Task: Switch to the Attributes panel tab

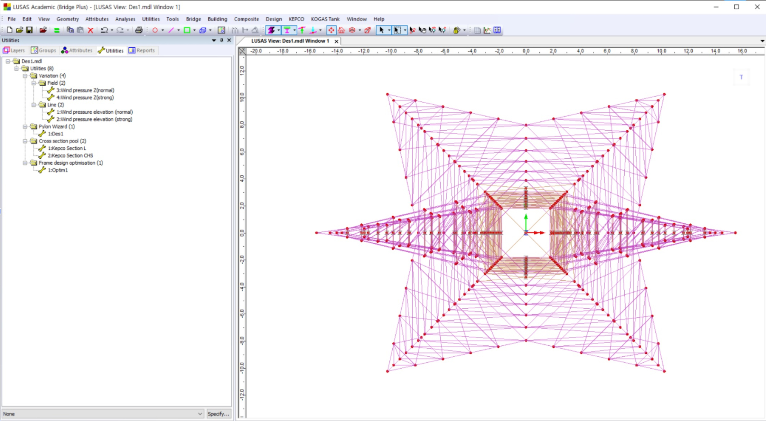Action: (x=77, y=50)
